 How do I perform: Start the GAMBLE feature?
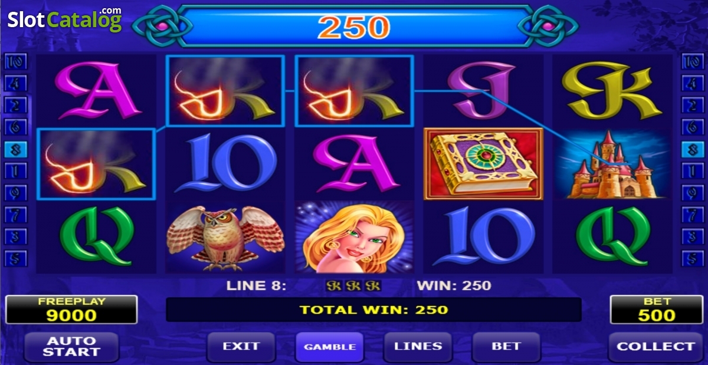(x=329, y=347)
